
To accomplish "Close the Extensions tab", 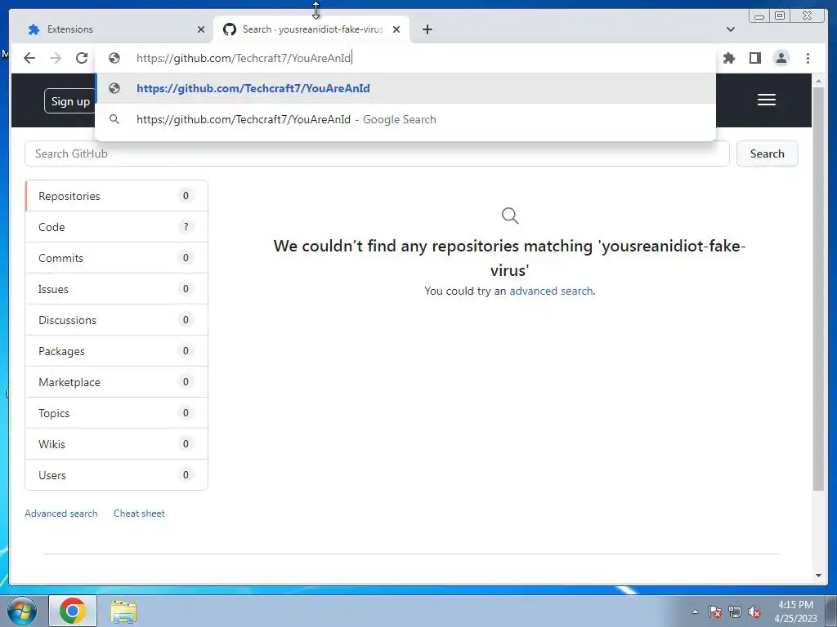I will pos(201,29).
